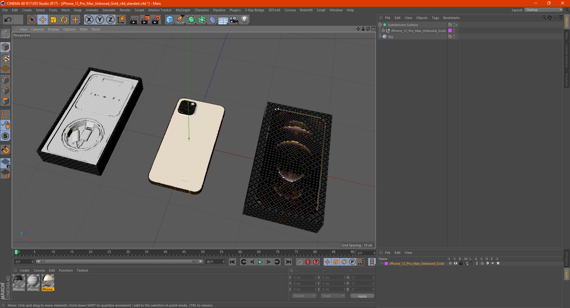
Task: Open the Layers tab on right edge
Action: (567, 274)
